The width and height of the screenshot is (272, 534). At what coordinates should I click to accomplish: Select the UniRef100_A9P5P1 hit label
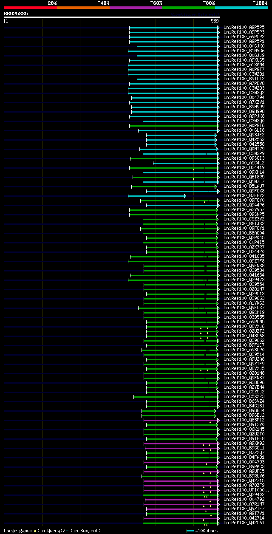[x=244, y=41]
